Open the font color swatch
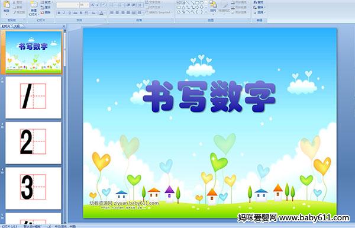 point(101,13)
